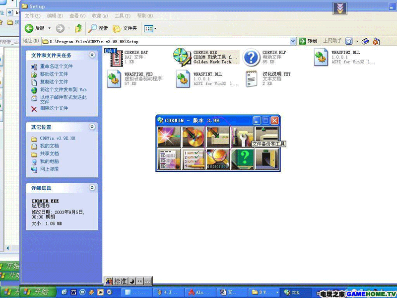Click 删除这个文件 task link

[54, 108]
